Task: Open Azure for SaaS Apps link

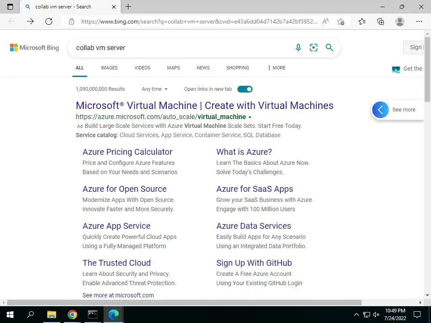Action: click(x=255, y=189)
